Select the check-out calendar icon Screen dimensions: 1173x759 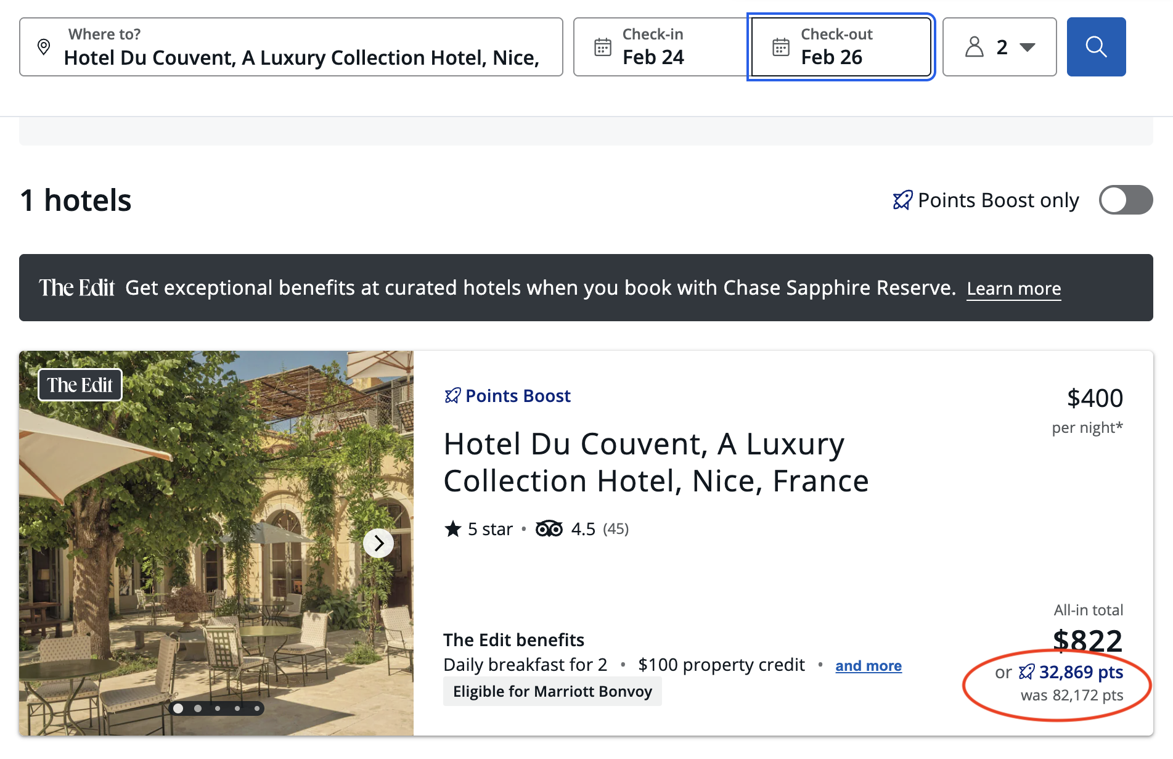(x=780, y=46)
